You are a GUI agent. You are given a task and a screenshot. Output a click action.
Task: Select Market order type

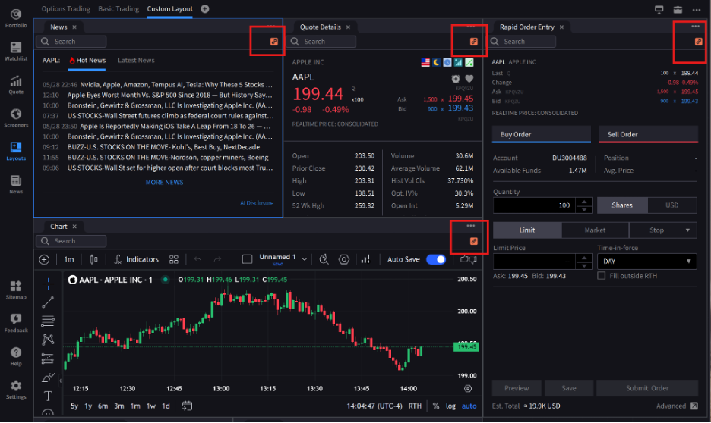(595, 230)
